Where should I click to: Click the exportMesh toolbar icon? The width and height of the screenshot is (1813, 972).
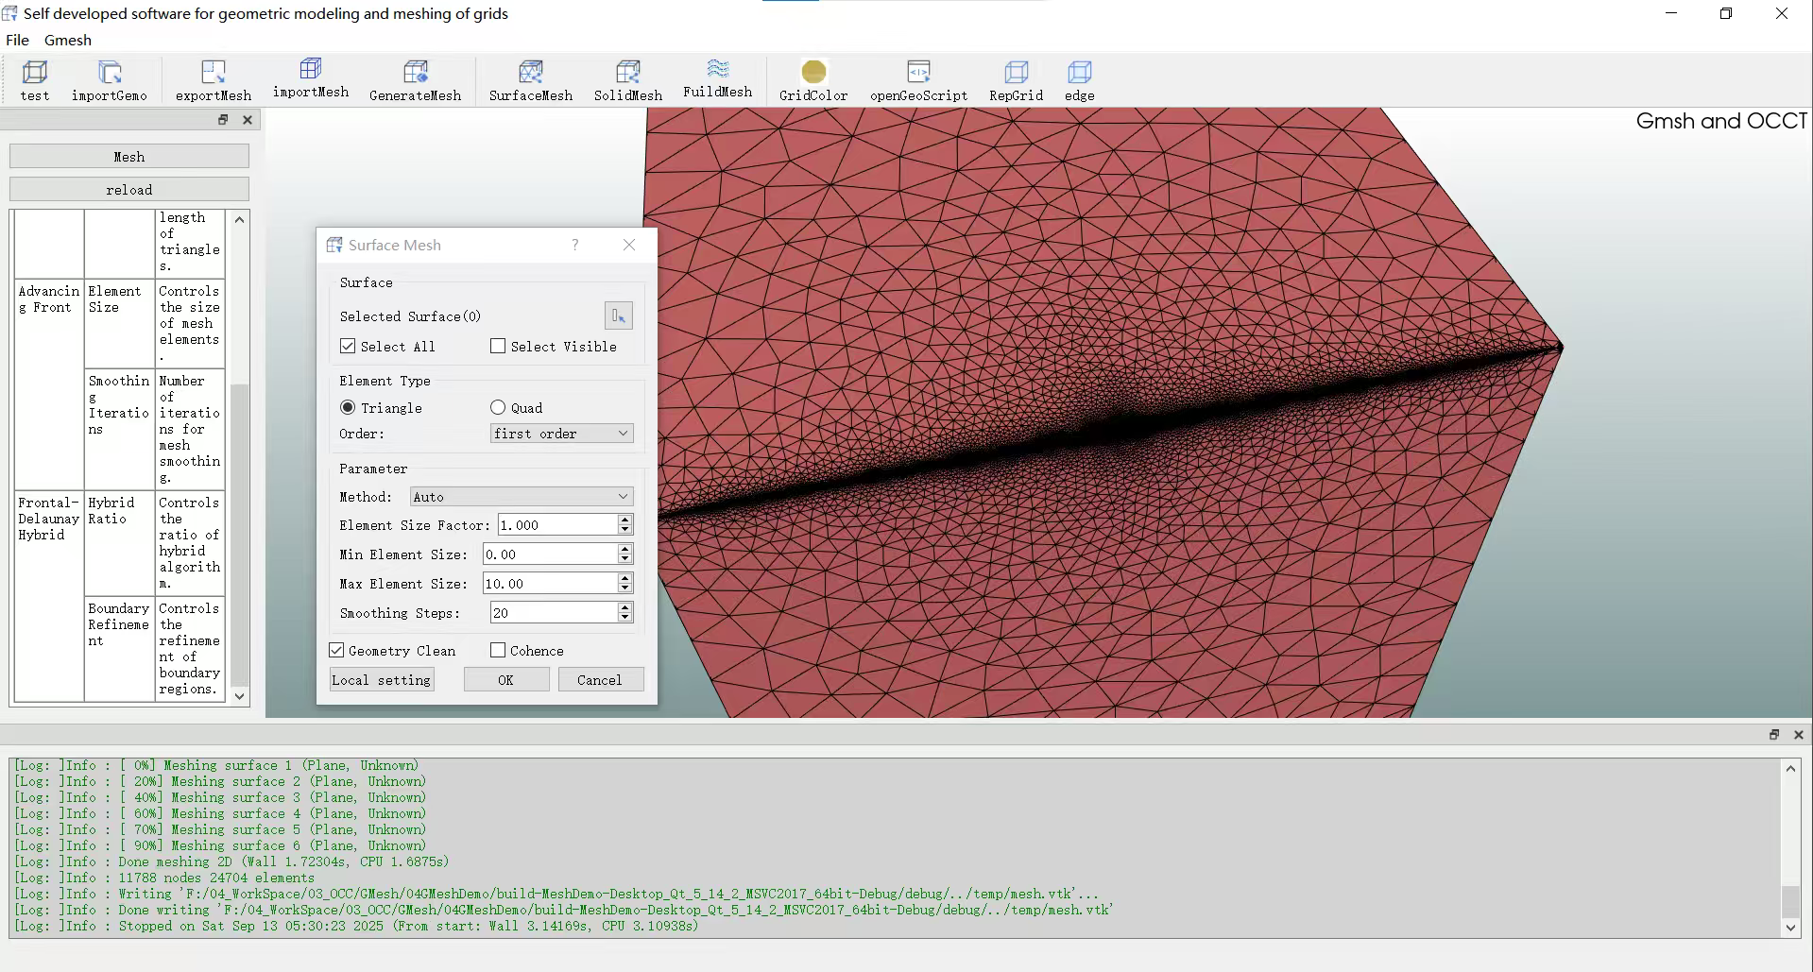[213, 73]
